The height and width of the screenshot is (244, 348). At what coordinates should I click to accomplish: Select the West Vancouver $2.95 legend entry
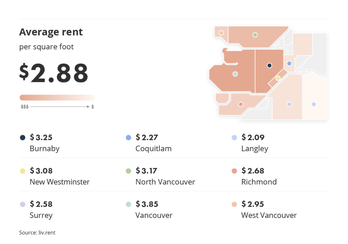[x=264, y=209]
